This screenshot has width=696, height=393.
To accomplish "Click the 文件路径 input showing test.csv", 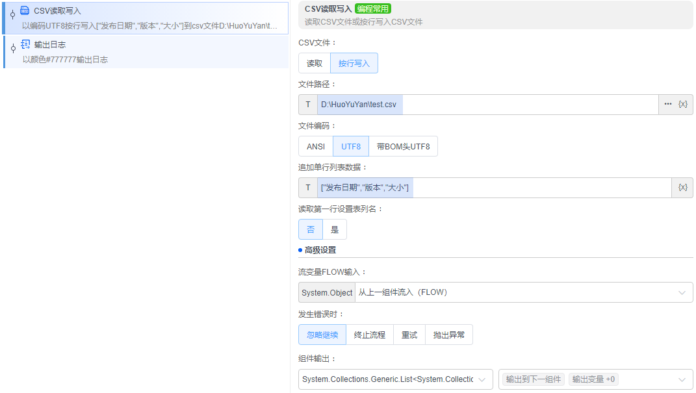I will (x=455, y=104).
